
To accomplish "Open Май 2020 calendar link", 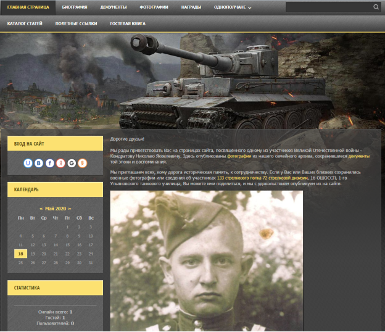I will click(56, 209).
